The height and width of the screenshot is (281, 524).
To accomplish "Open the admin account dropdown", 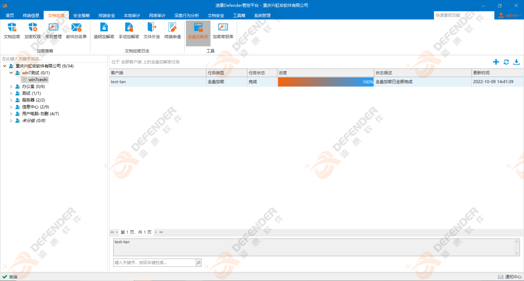I will (513, 15).
